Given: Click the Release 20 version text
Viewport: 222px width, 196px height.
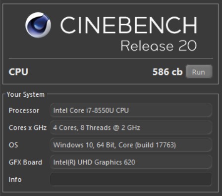Looking at the screenshot, I should (159, 45).
